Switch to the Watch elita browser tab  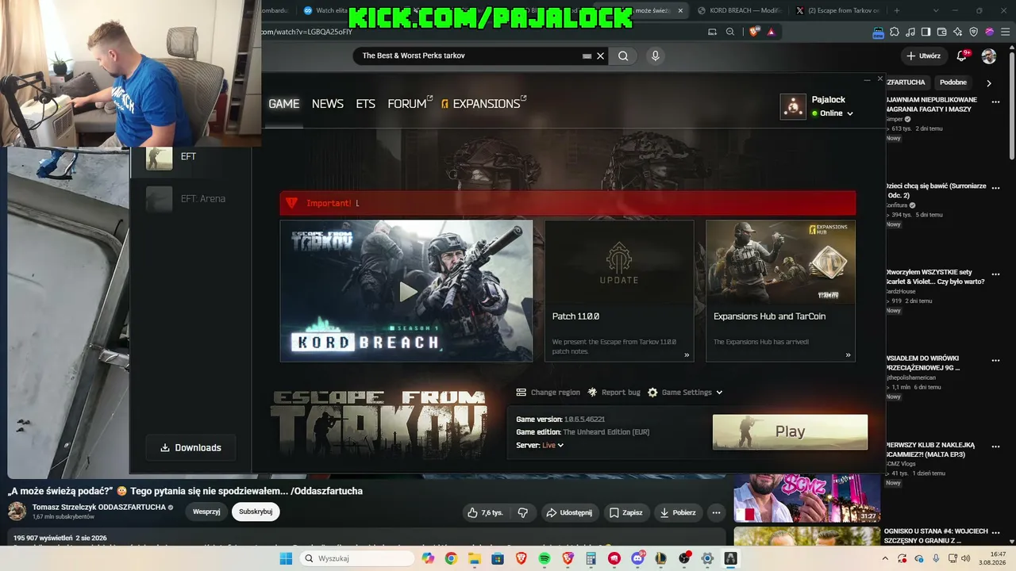pos(328,10)
